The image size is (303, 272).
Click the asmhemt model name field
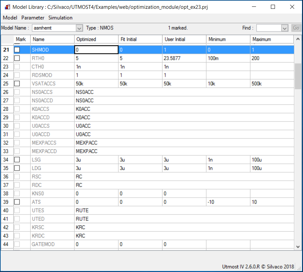[54, 28]
